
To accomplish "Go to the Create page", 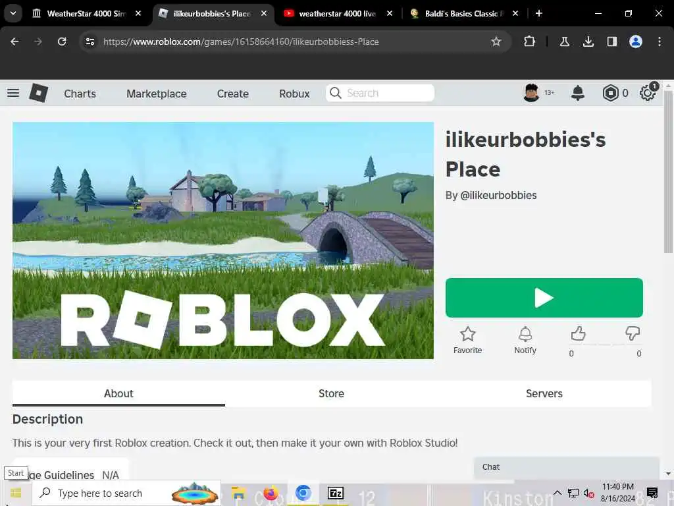I will (x=232, y=94).
